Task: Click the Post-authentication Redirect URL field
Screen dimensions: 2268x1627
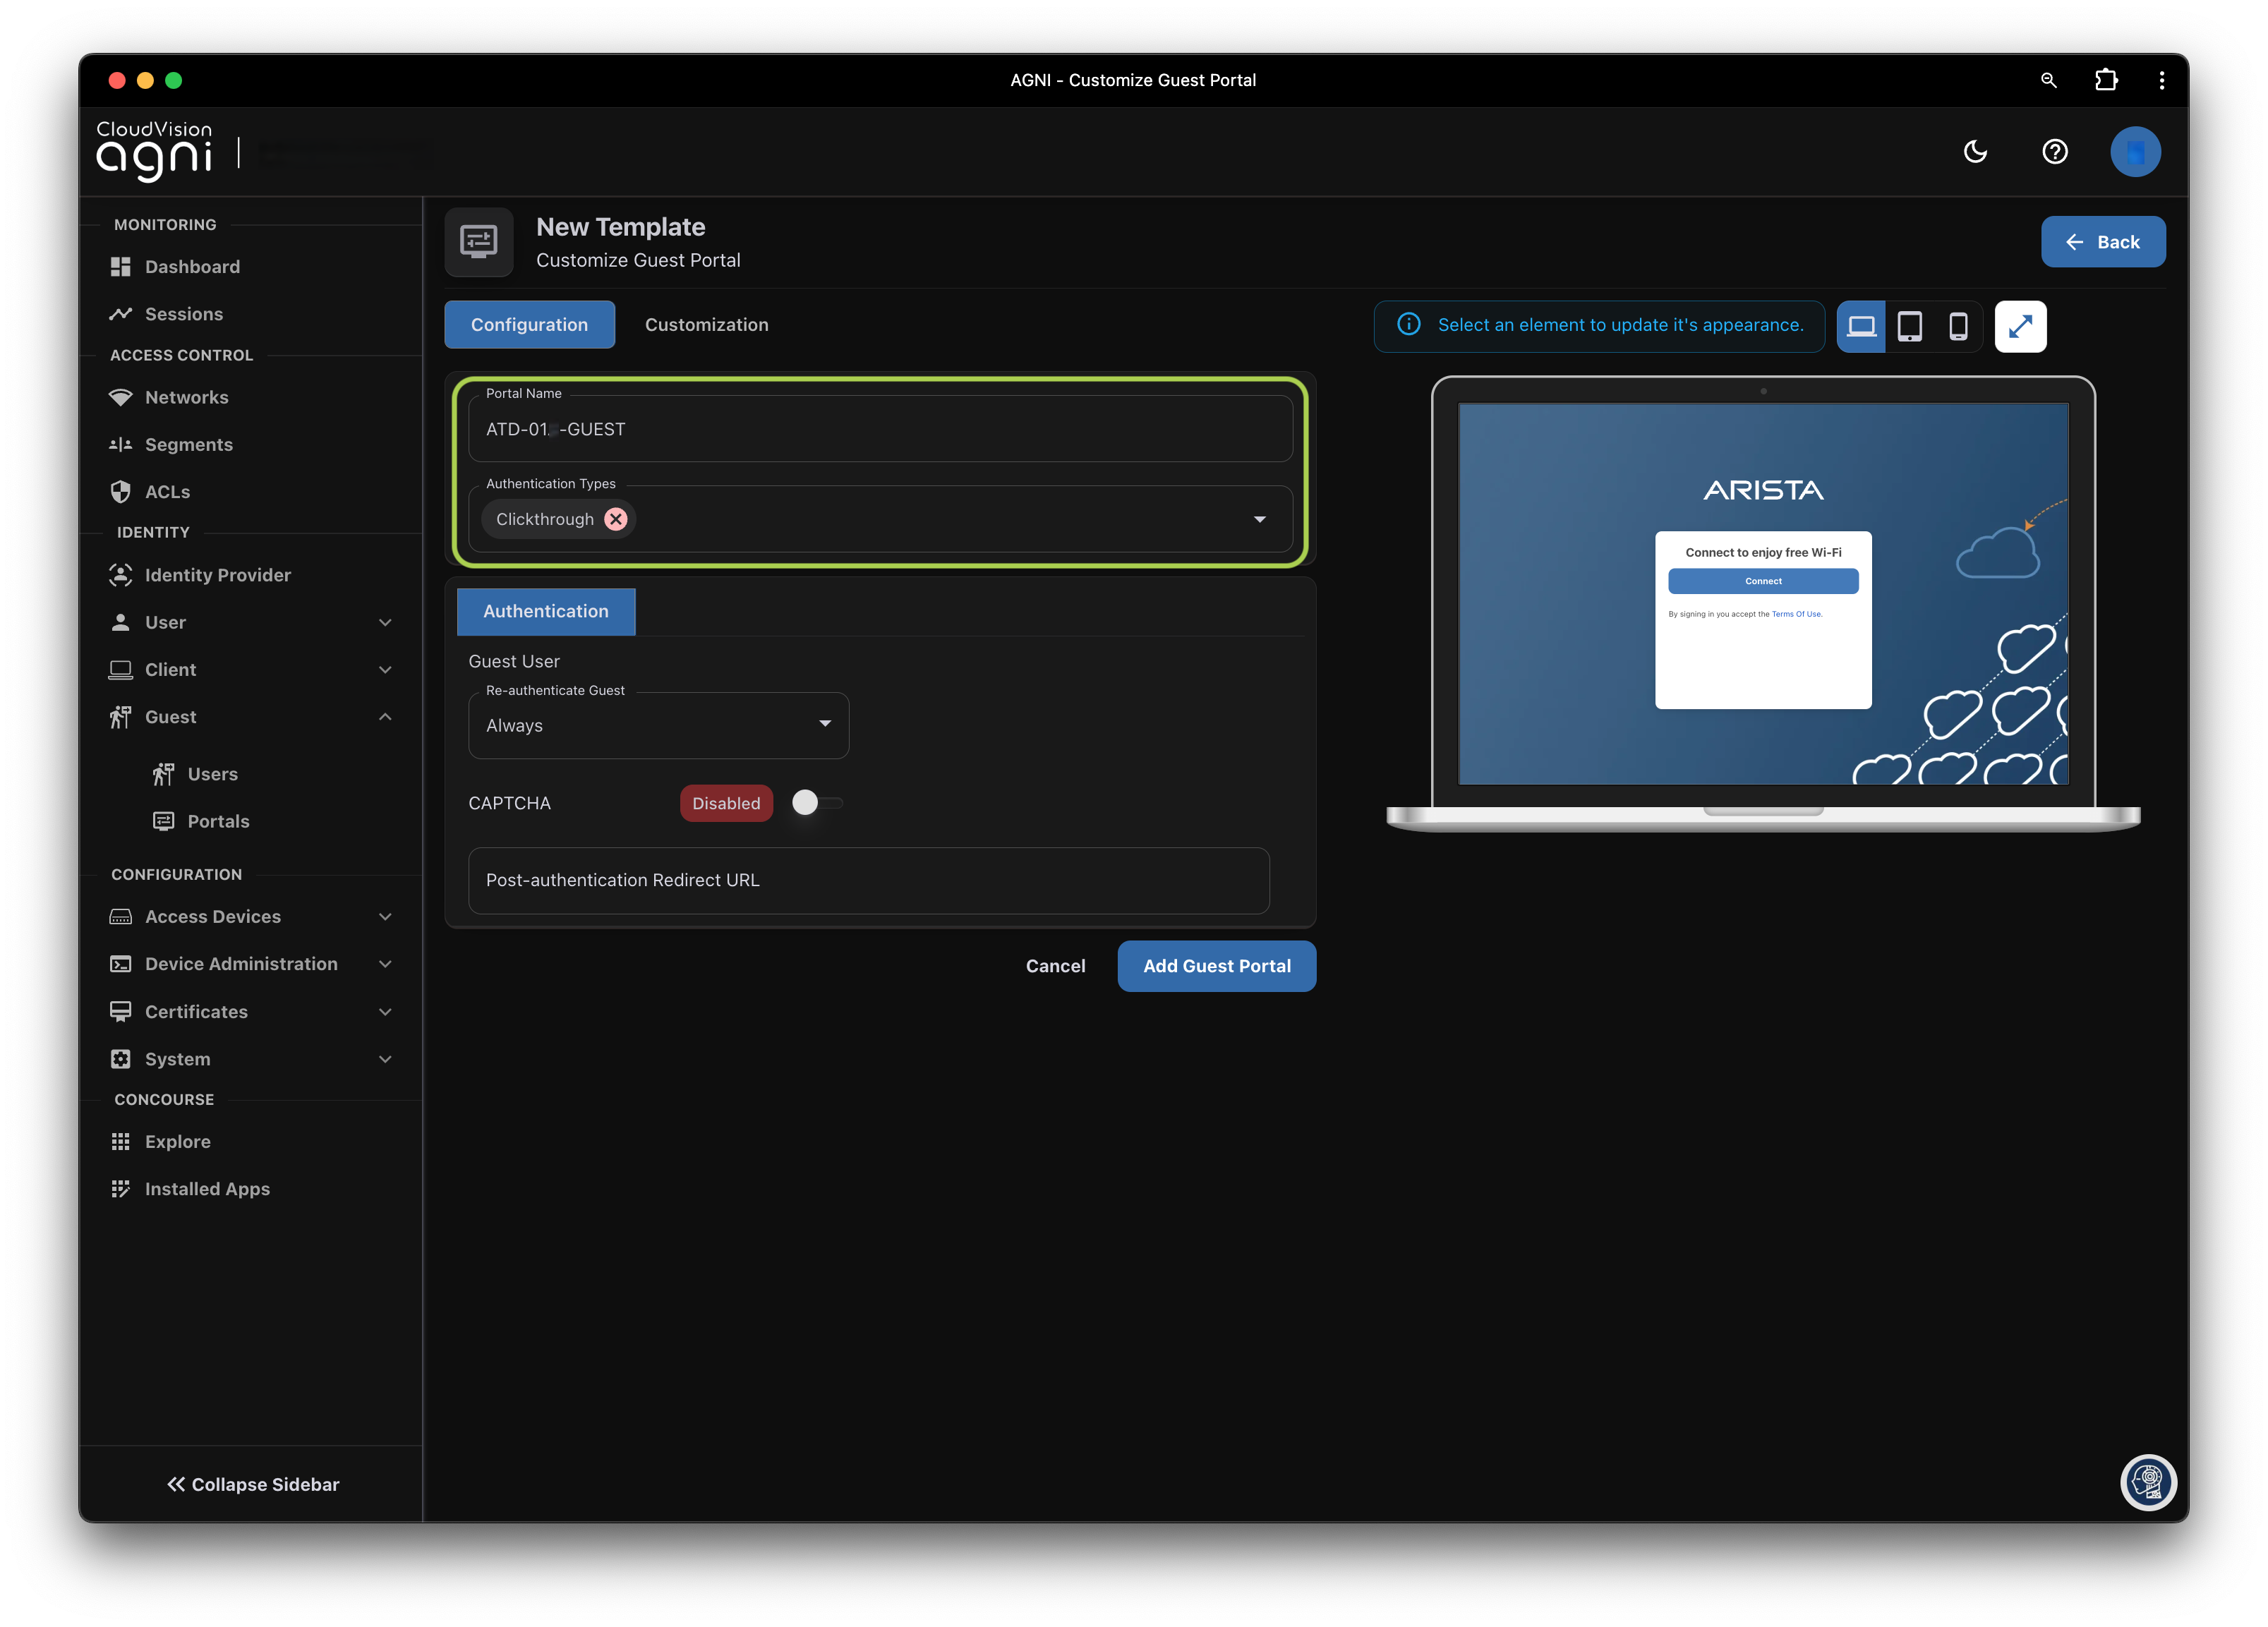Action: (868, 880)
